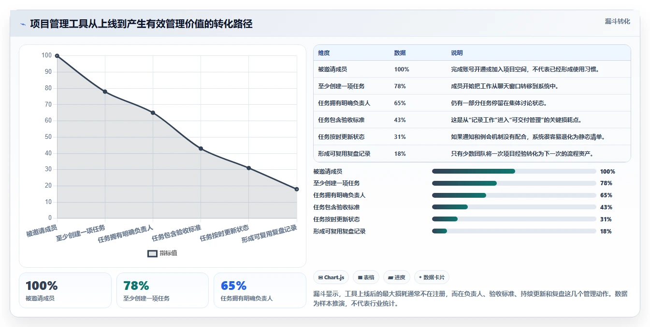Click description 仍有一部分任务停留在集体讨论状态
The height and width of the screenshot is (327, 650).
tap(499, 103)
